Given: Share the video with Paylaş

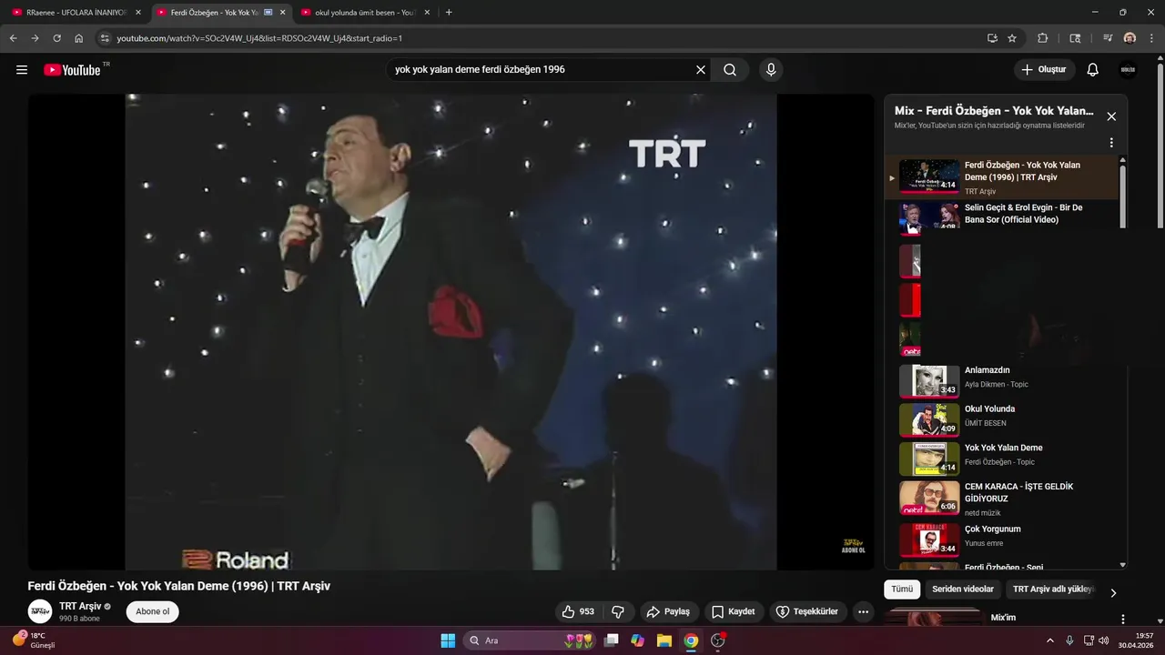Looking at the screenshot, I should pos(668,611).
